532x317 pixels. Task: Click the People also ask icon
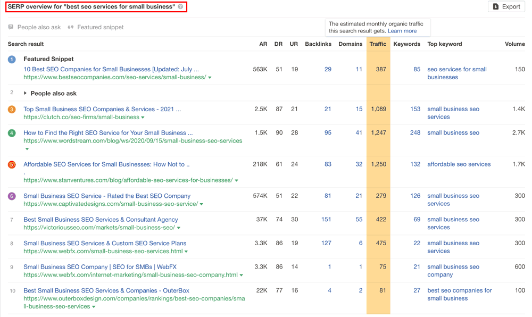click(x=11, y=27)
